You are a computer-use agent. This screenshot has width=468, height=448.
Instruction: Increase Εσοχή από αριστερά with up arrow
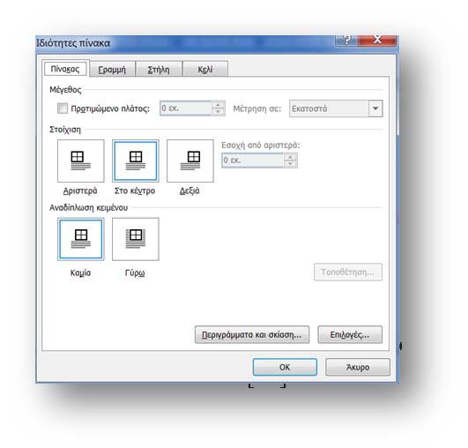(290, 157)
